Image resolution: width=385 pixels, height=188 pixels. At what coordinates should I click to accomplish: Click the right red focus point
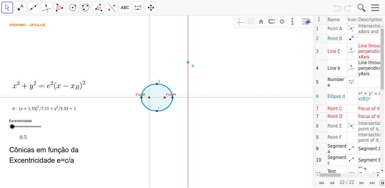pos(165,97)
